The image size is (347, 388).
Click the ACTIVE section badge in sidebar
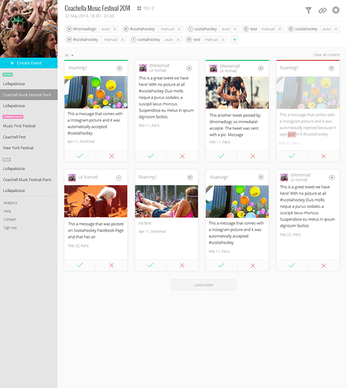(8, 75)
